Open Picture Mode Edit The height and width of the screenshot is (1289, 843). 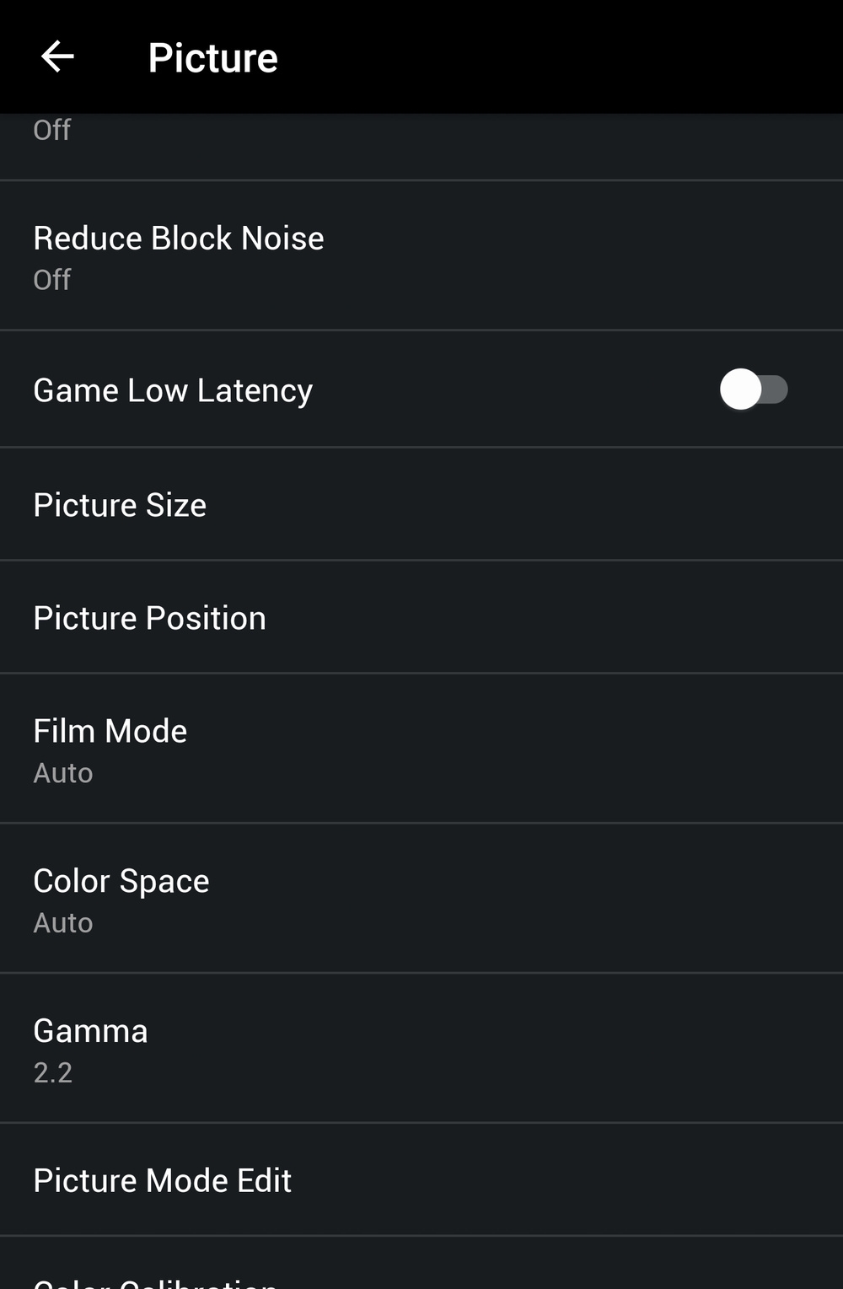coord(421,1180)
